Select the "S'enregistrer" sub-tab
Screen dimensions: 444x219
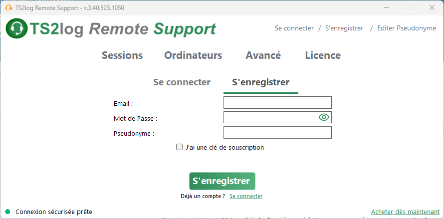[260, 82]
